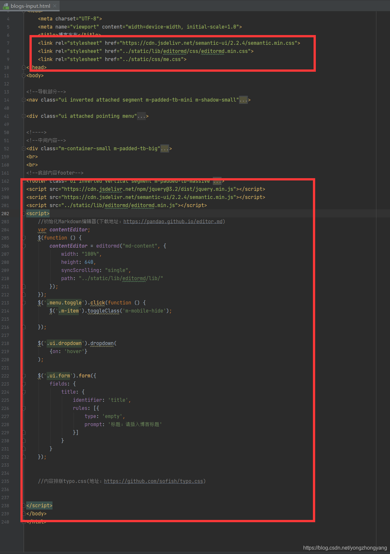
Task: Close the blogs-input.html tab
Action: 55,6
